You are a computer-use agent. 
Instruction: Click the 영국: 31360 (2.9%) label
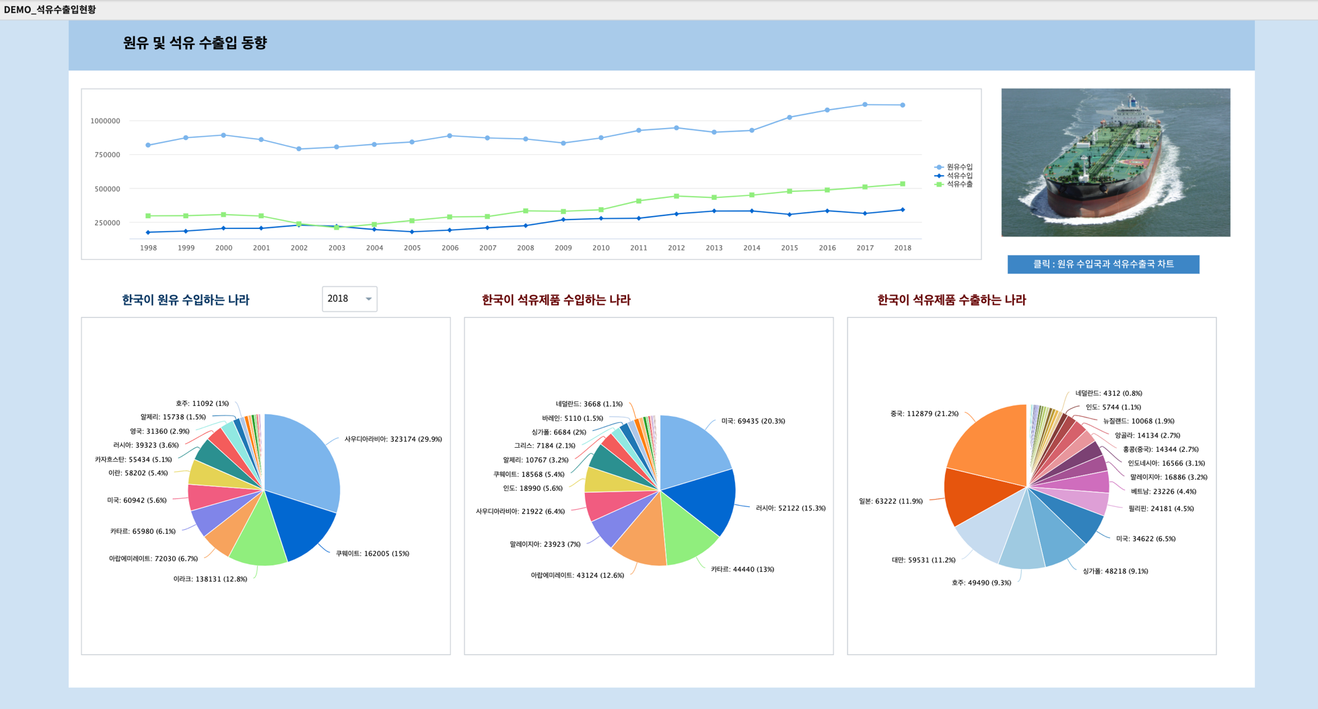coord(160,432)
